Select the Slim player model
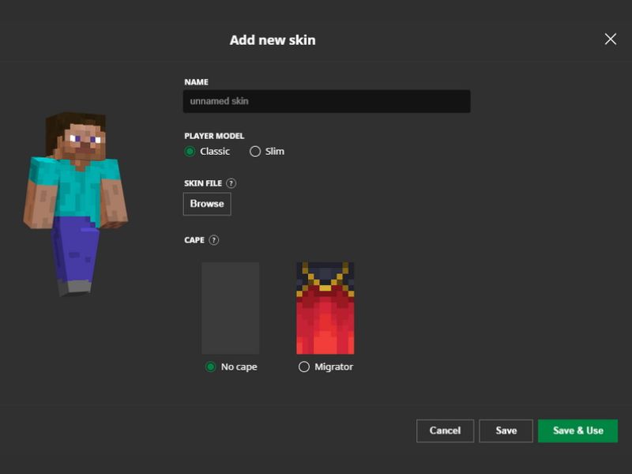The image size is (632, 474). 255,152
